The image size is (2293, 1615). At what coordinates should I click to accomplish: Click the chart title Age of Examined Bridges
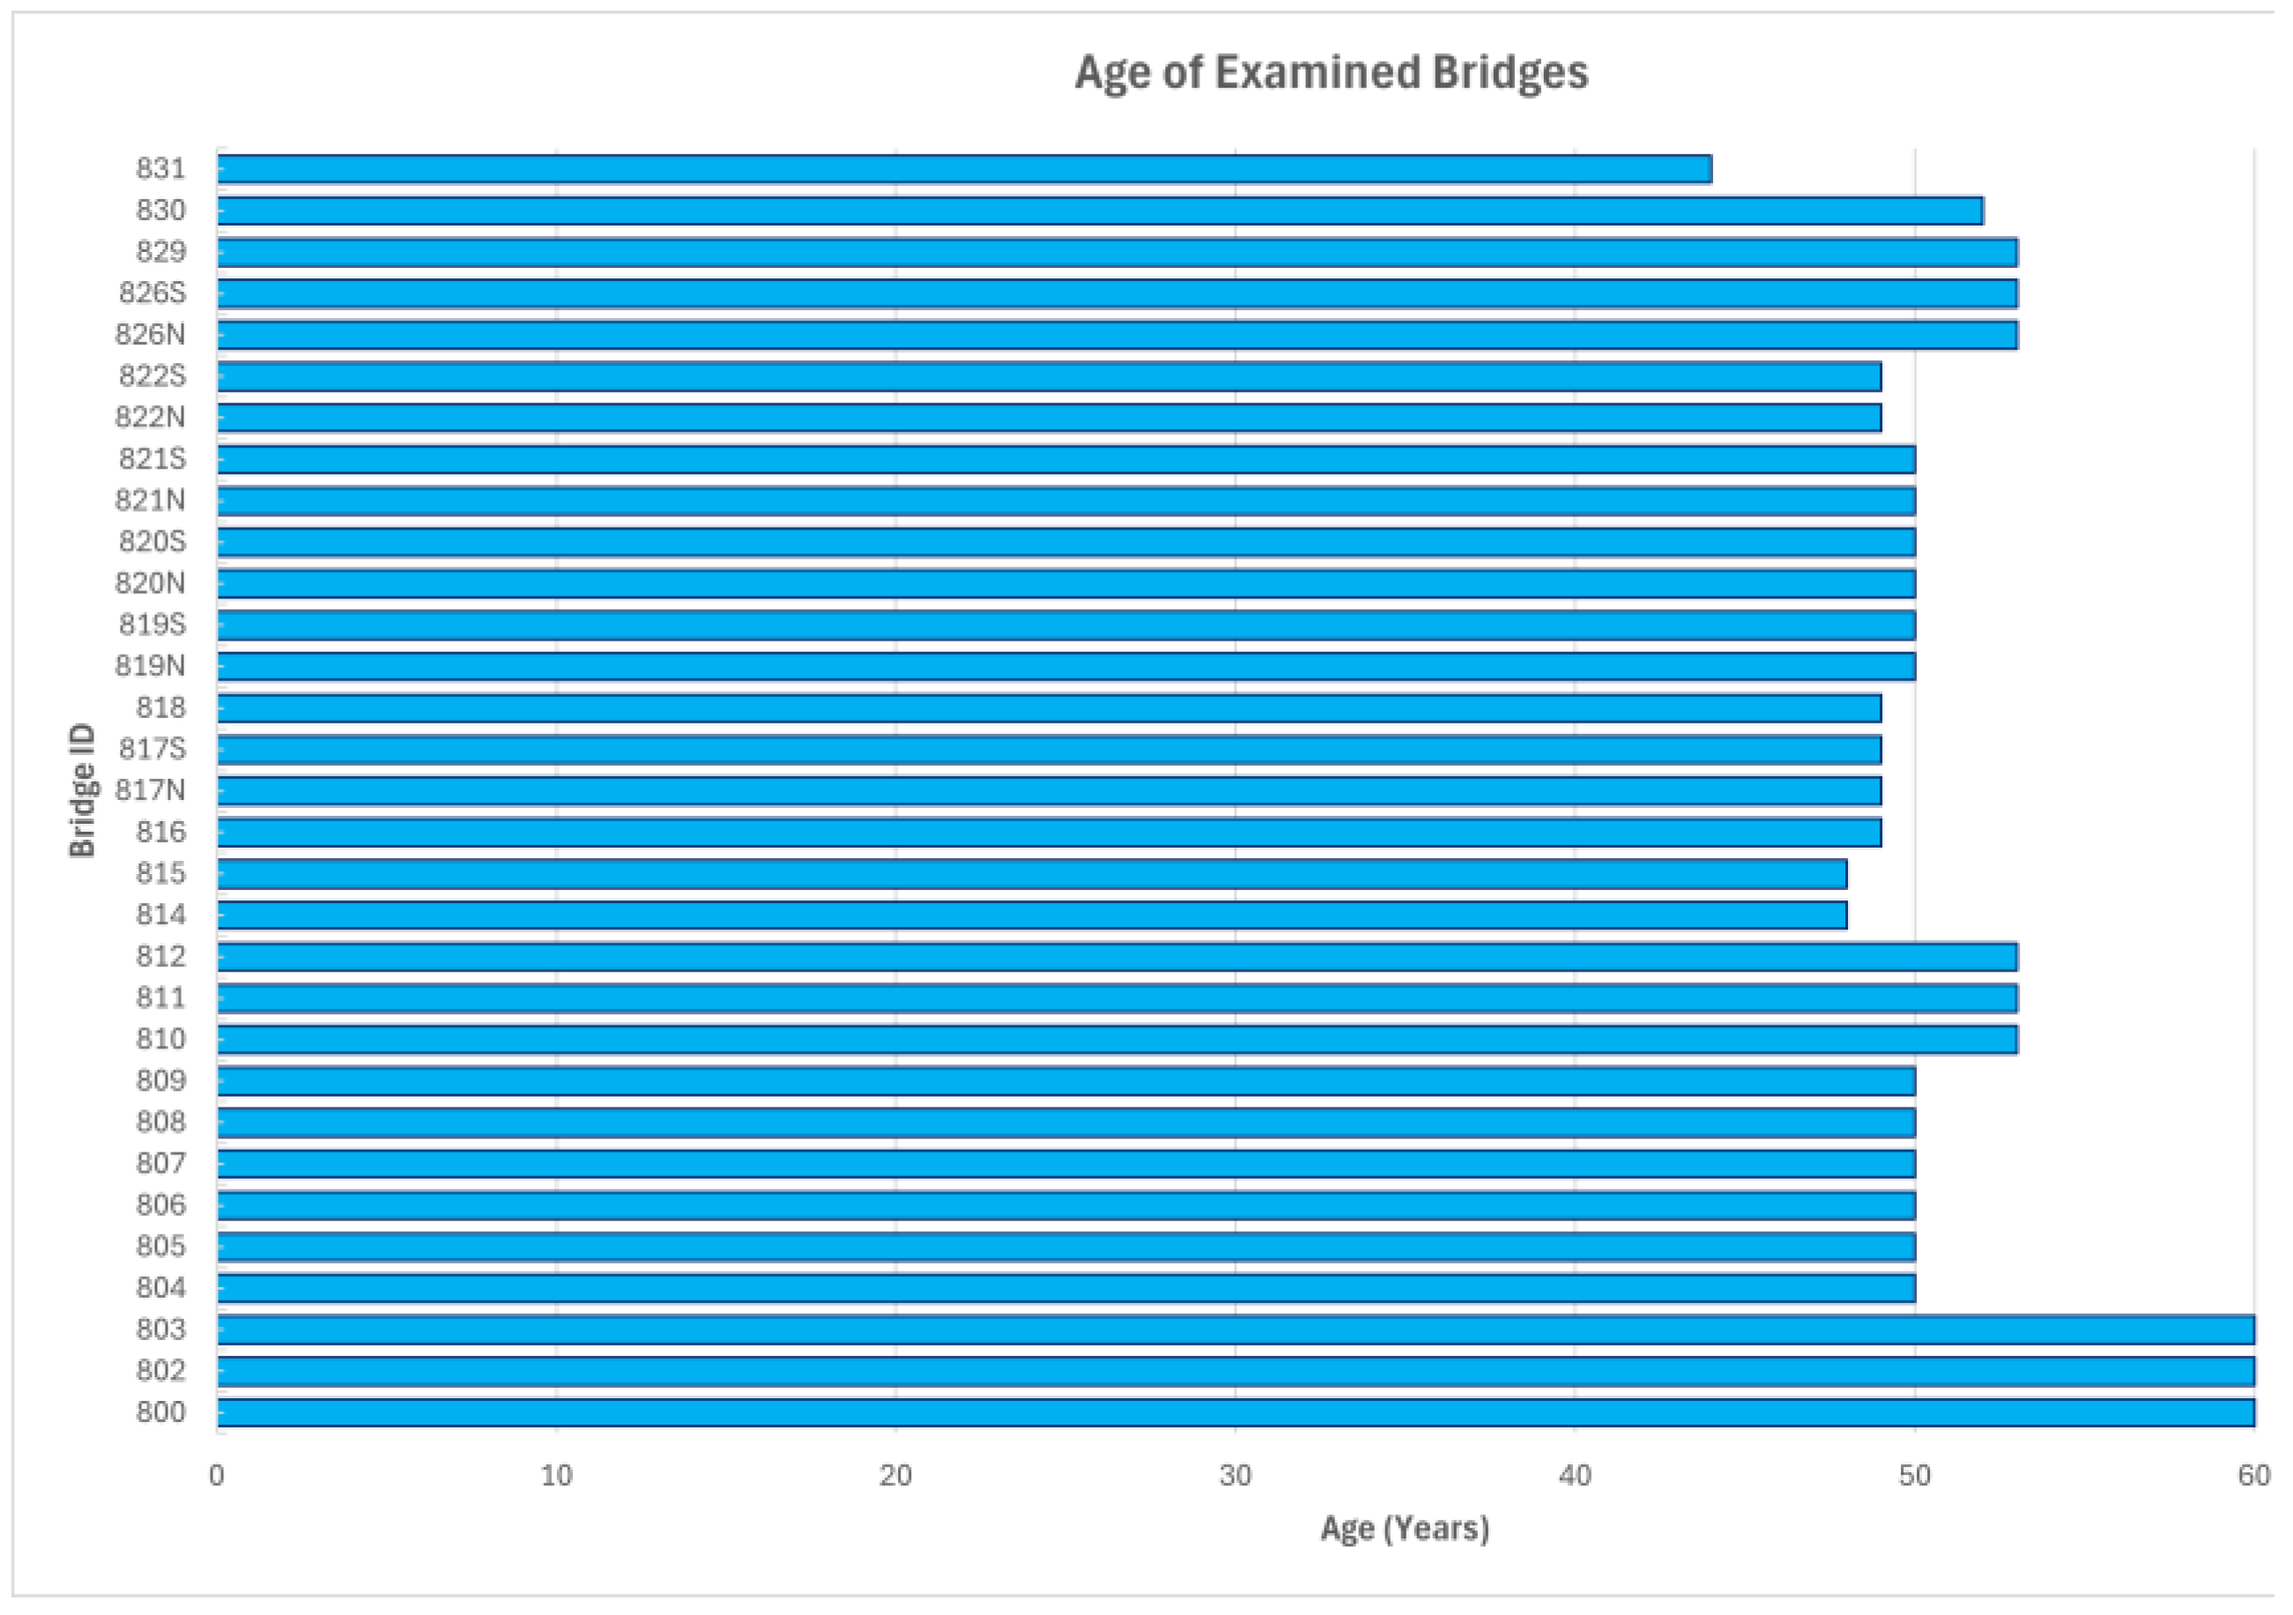pos(1331,73)
